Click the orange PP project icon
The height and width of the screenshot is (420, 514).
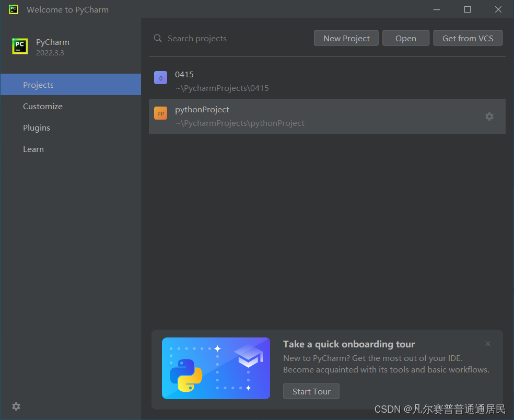161,113
